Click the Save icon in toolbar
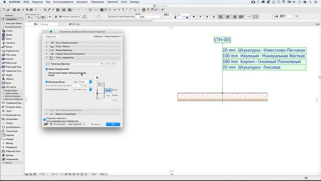Screen dimensions: 321x181 [x=15, y=10]
